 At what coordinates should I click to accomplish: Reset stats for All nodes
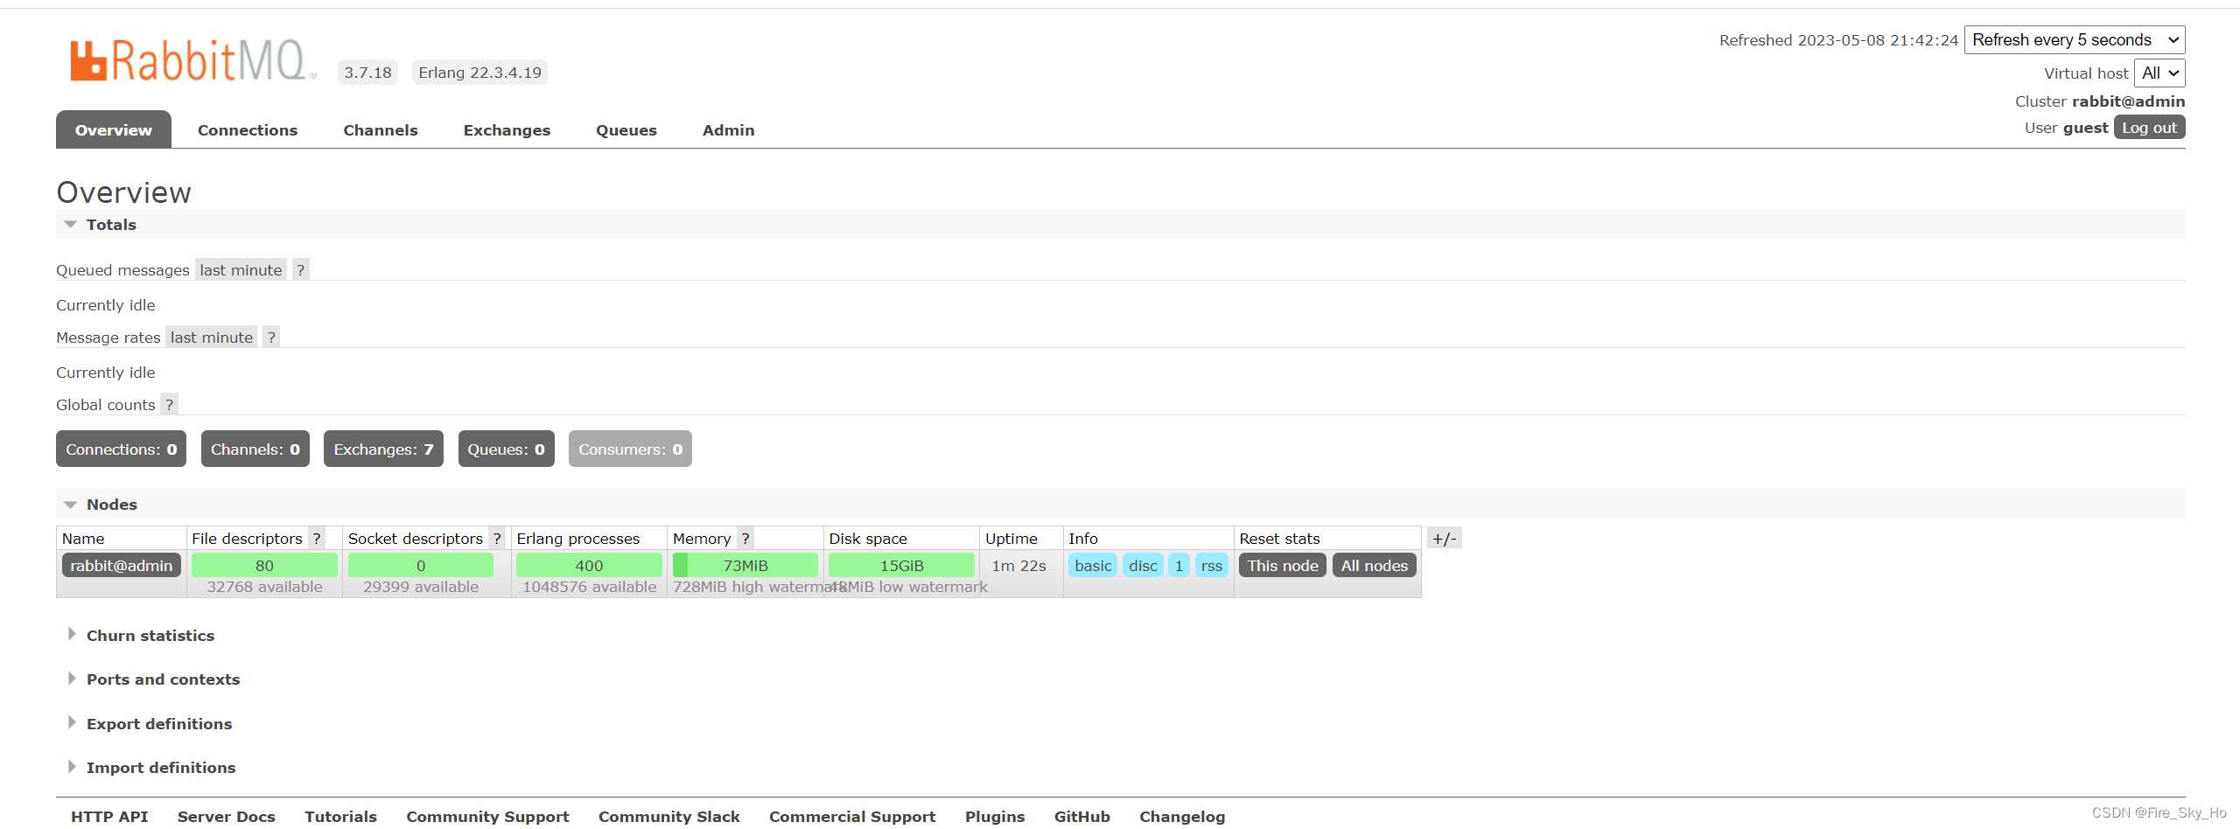coord(1375,565)
